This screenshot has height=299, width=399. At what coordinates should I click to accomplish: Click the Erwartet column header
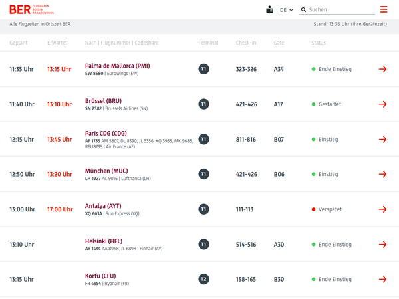click(57, 43)
